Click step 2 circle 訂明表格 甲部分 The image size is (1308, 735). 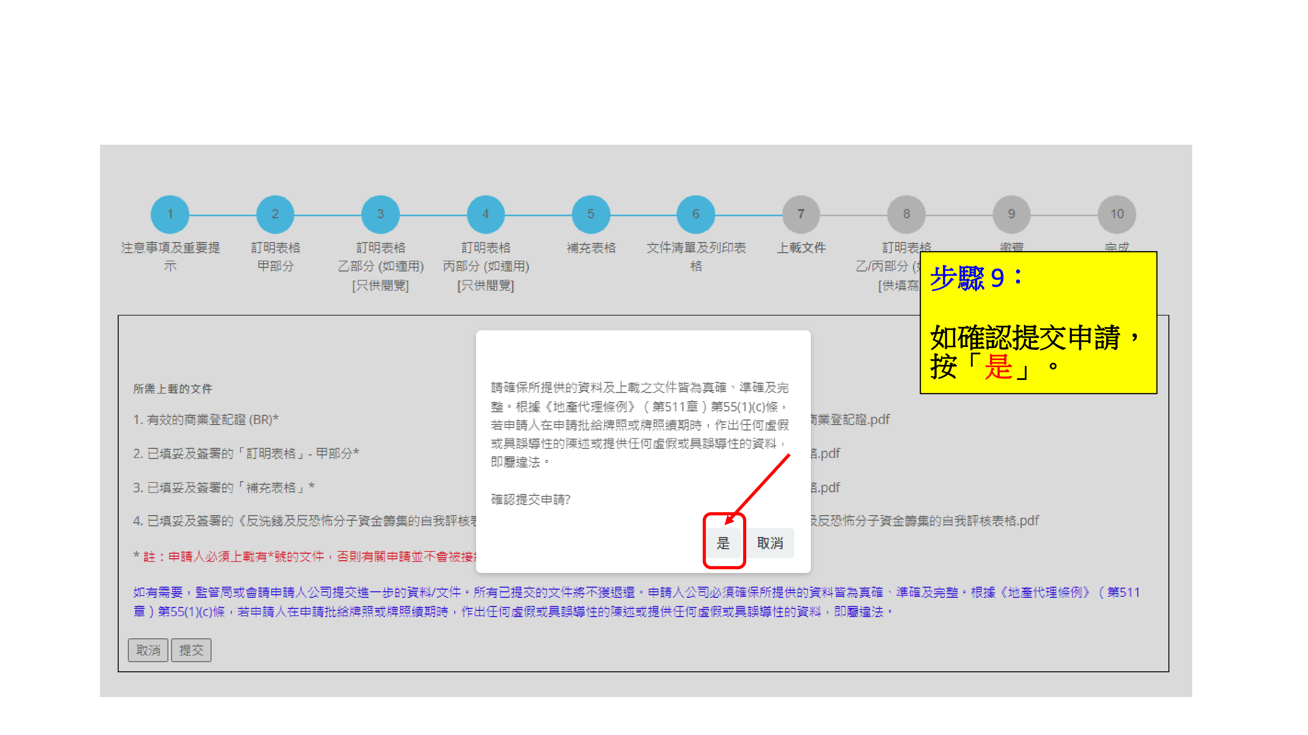tap(275, 214)
